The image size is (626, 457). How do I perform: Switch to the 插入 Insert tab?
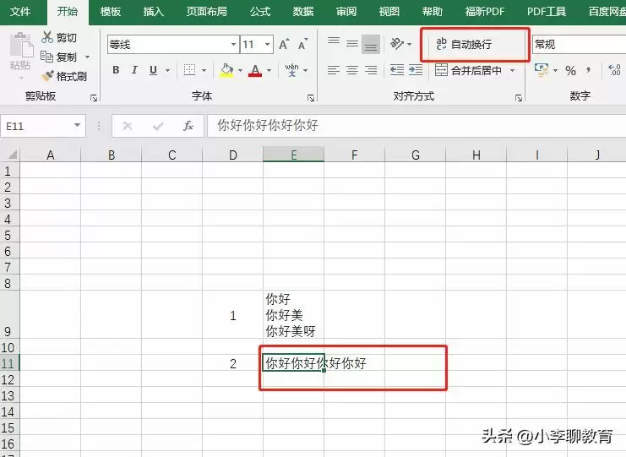point(154,11)
